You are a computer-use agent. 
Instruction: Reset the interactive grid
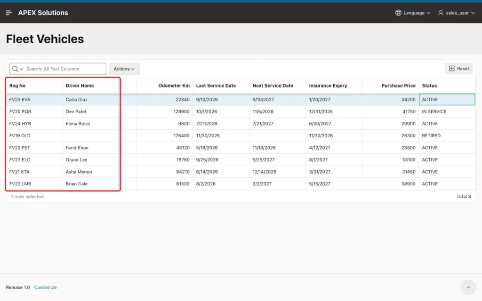[459, 69]
